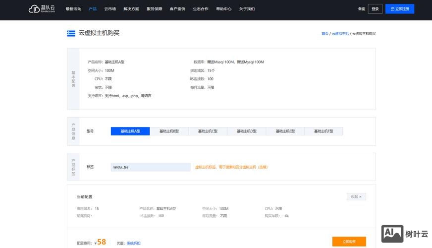Click the 云虚拟主机购买 page heading
Image resolution: width=432 pixels, height=248 pixels.
(99, 33)
